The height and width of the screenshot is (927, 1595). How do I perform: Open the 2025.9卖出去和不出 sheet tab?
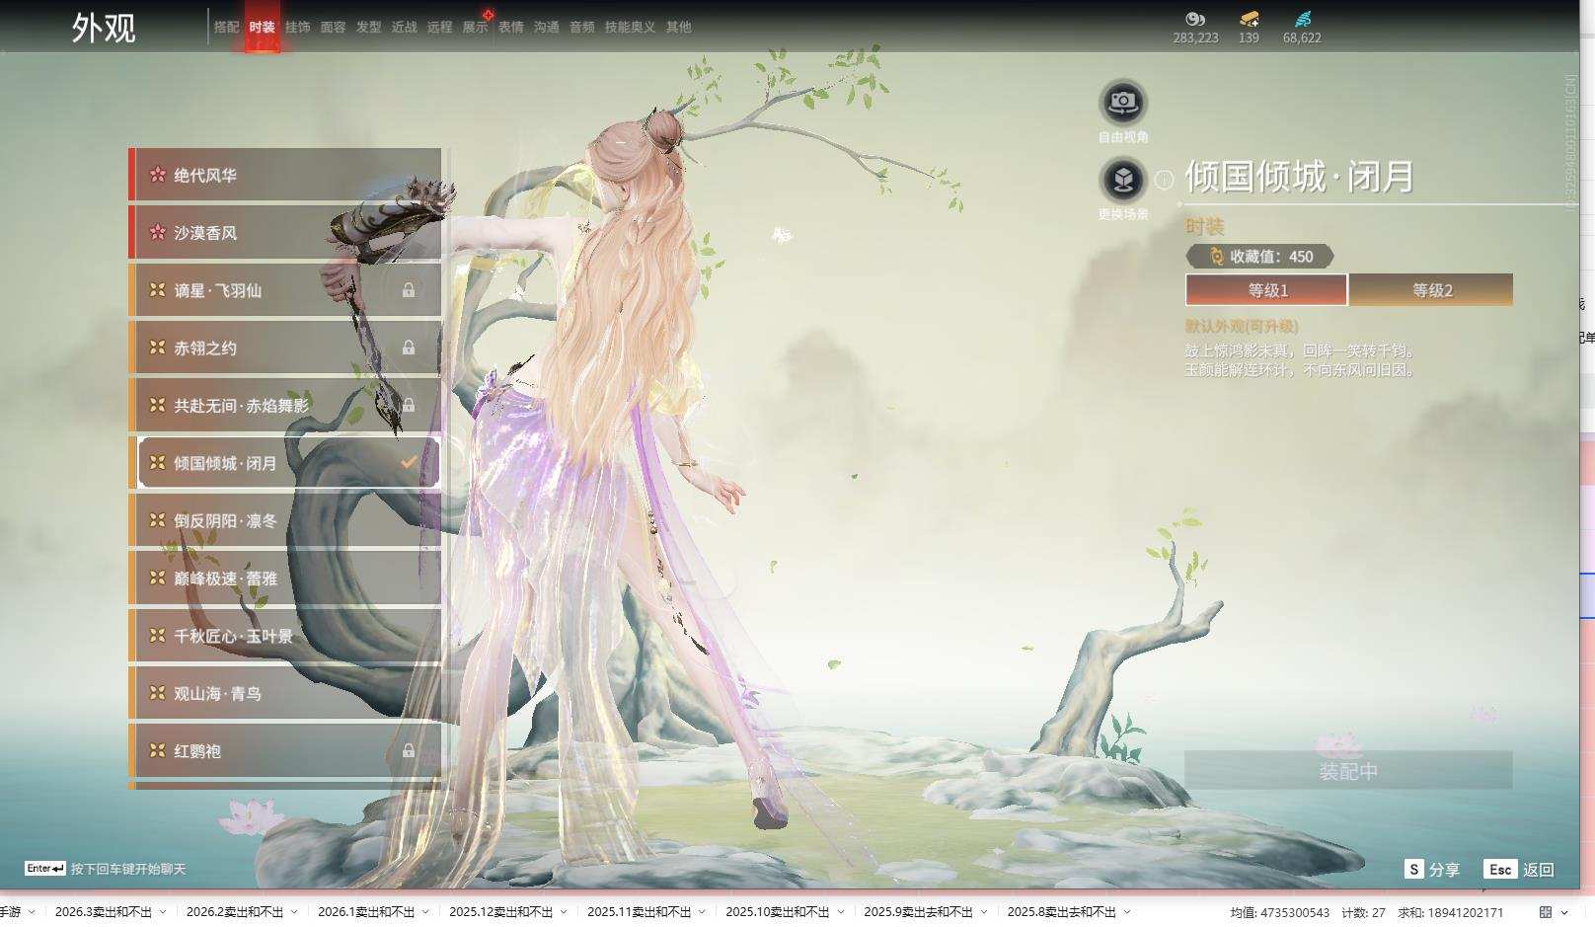coord(918,912)
